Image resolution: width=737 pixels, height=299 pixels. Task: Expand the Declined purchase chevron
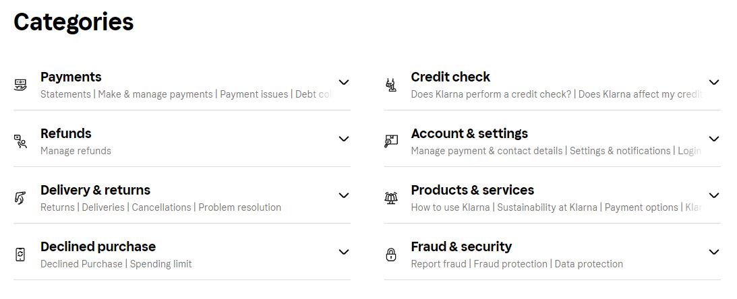344,252
